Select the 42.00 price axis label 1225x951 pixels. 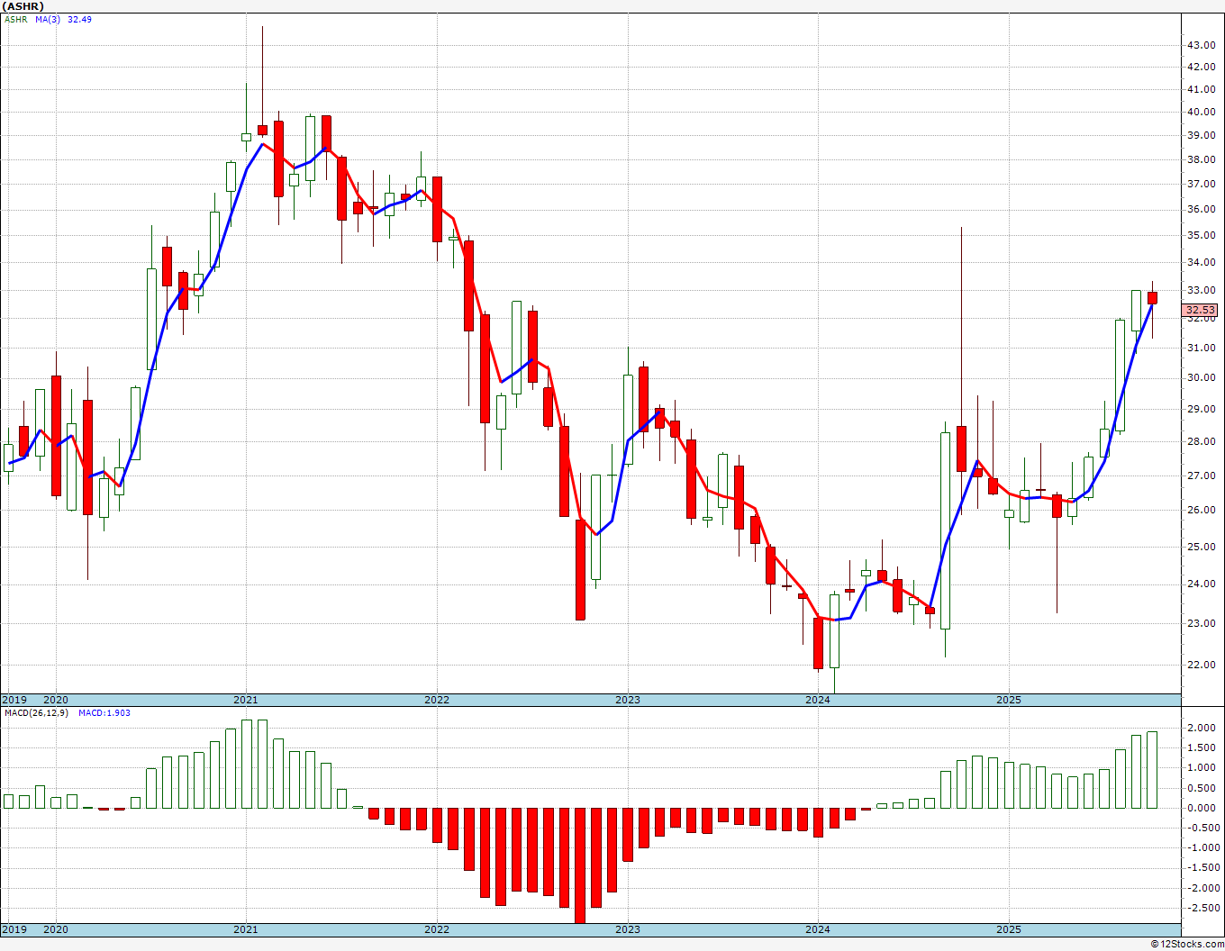[1201, 67]
